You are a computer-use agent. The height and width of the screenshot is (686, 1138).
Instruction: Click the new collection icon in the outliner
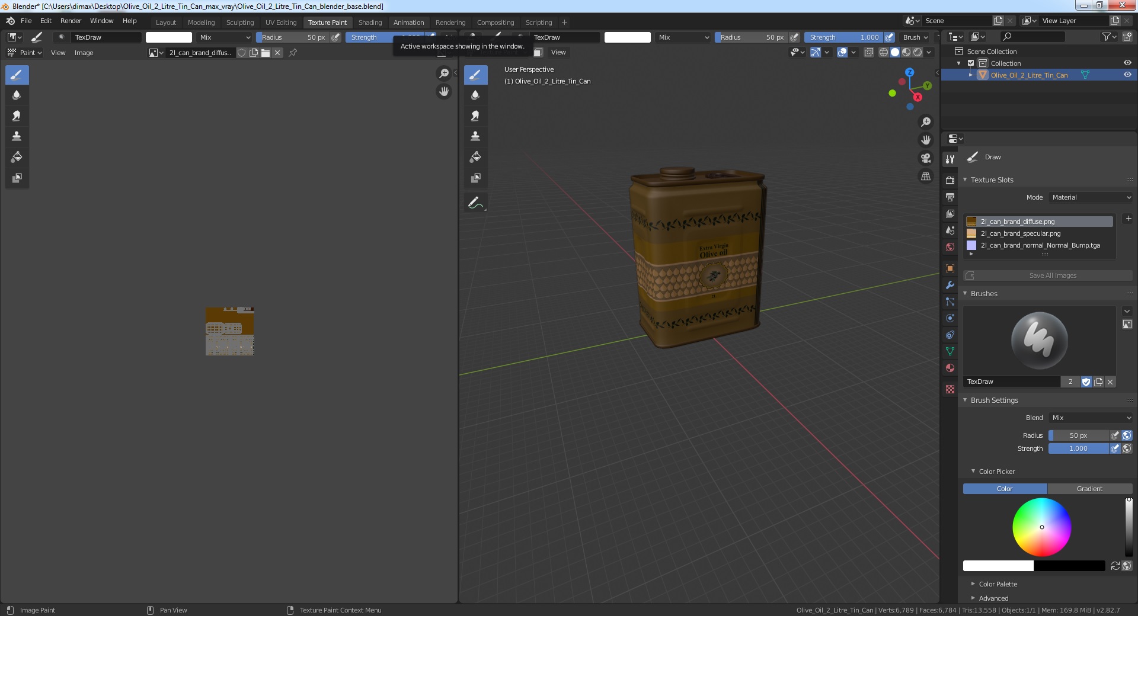coord(1127,37)
